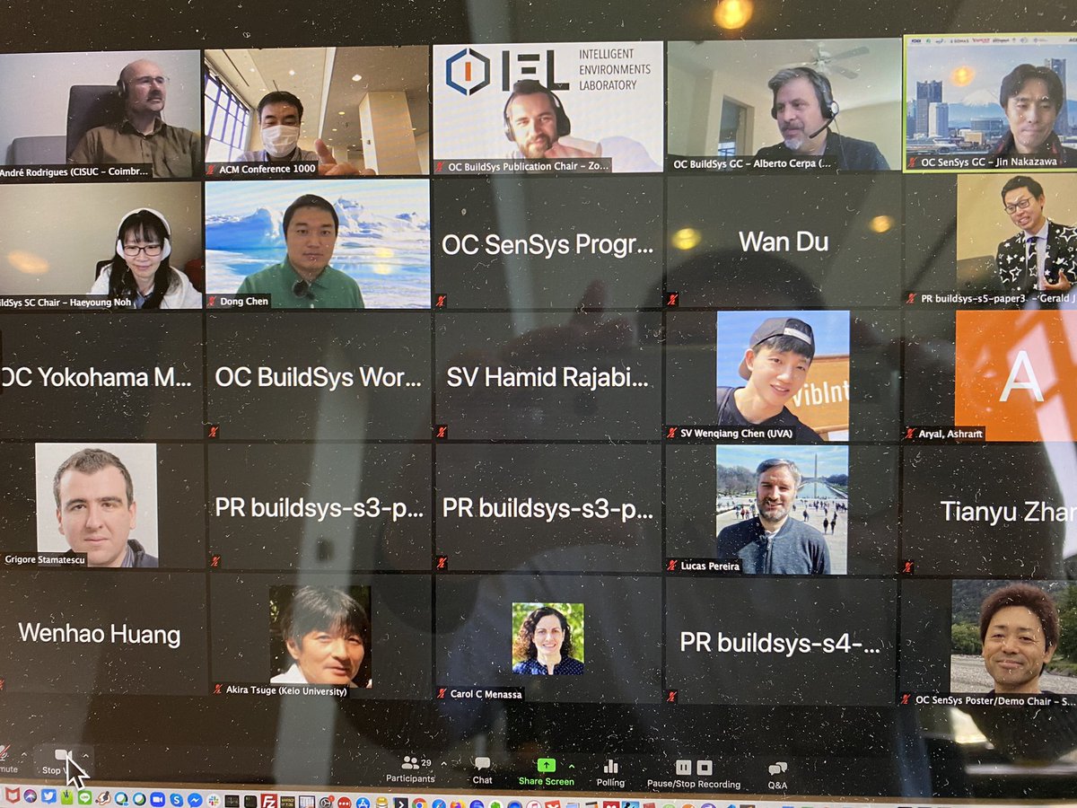1077x808 pixels.
Task: Open Zoom's in-meeting Chat panel
Action: click(x=481, y=763)
